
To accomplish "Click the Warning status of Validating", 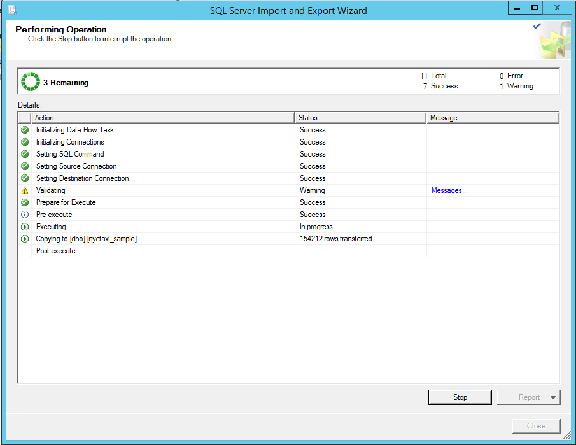I will [313, 190].
